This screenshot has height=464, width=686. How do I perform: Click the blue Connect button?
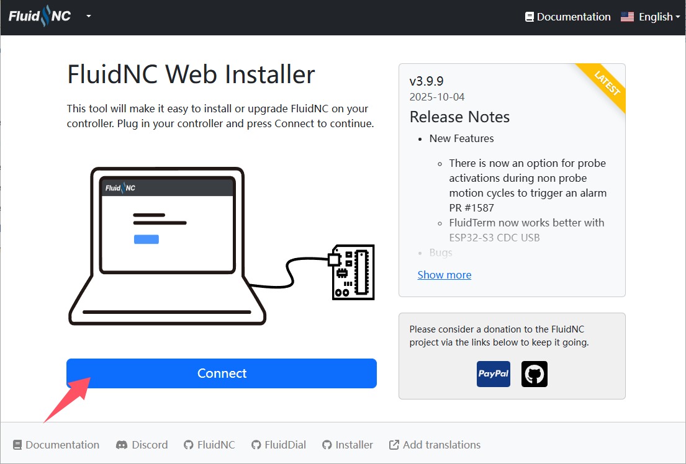pos(222,373)
